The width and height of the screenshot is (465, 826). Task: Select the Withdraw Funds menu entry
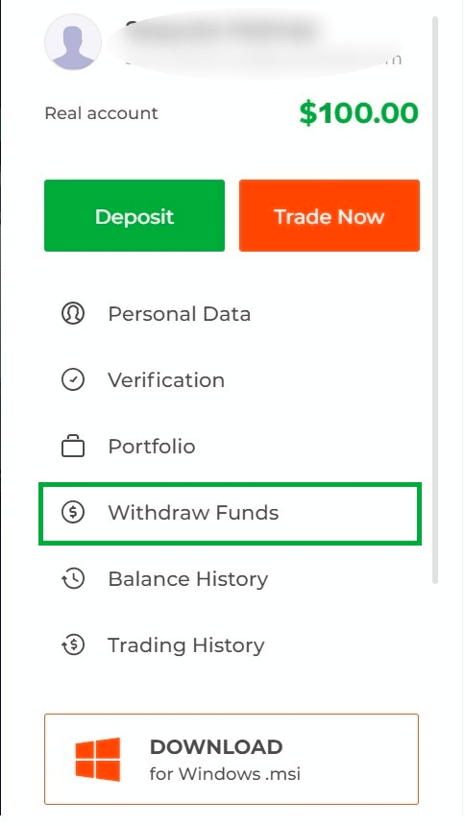(x=230, y=515)
